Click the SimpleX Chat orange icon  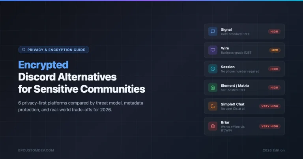[x=213, y=106]
